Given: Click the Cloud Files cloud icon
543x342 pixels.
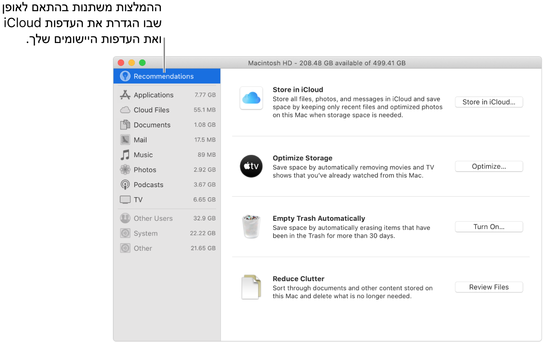Looking at the screenshot, I should (125, 110).
